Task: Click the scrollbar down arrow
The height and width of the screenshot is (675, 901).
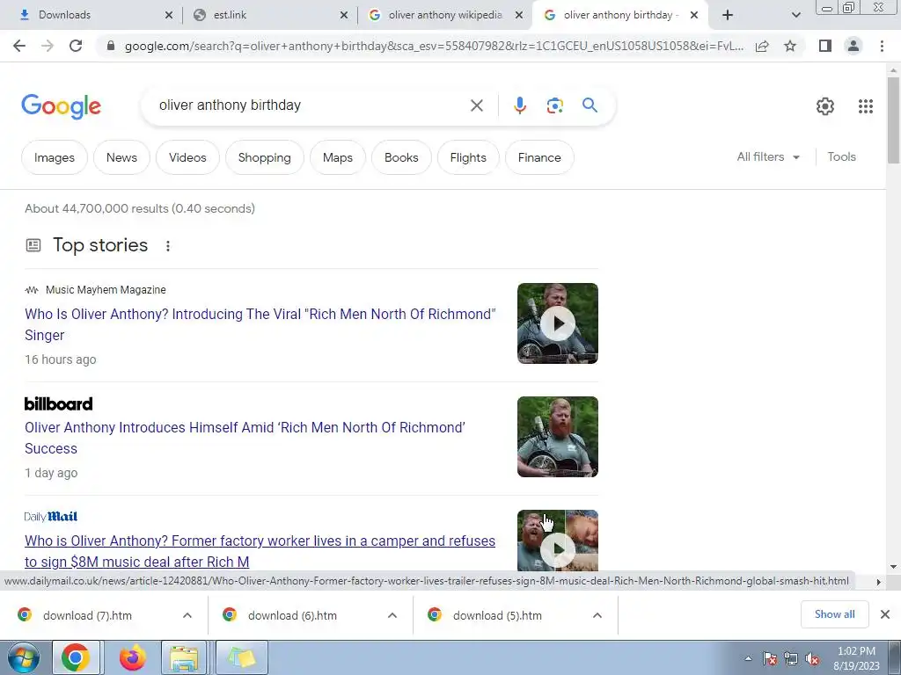Action: (x=894, y=567)
